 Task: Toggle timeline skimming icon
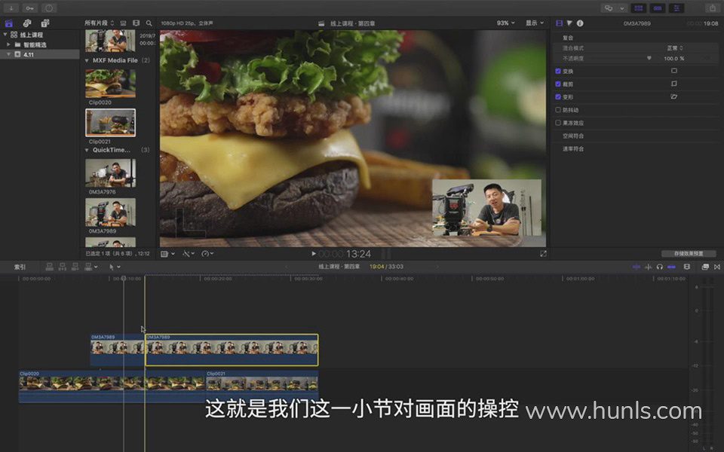[637, 267]
